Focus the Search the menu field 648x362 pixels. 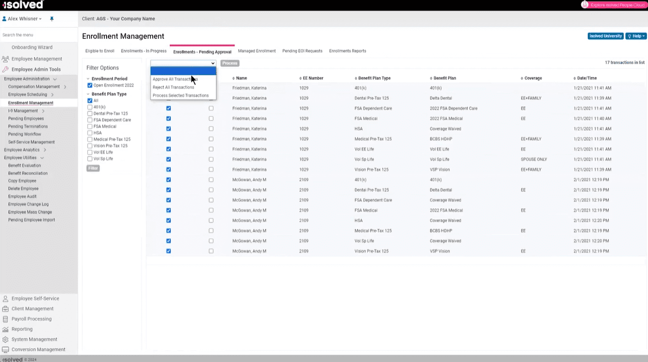pos(39,35)
